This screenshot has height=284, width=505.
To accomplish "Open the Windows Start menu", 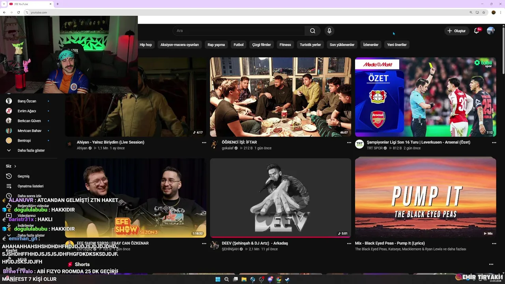I will click(218, 280).
